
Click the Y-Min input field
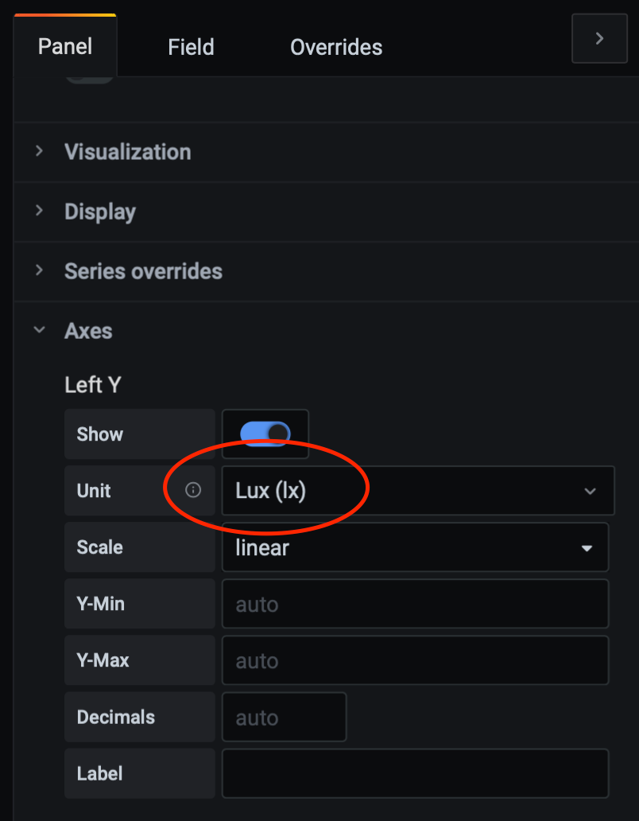pos(415,604)
